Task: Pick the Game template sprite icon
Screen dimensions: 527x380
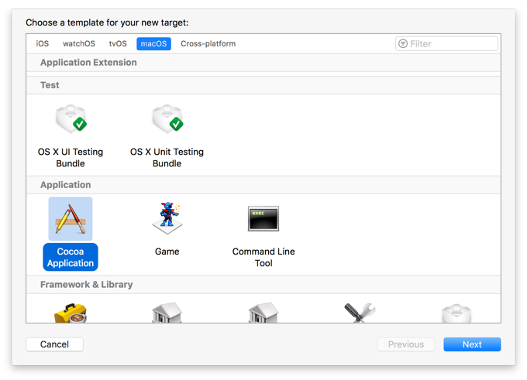Action: point(167,218)
